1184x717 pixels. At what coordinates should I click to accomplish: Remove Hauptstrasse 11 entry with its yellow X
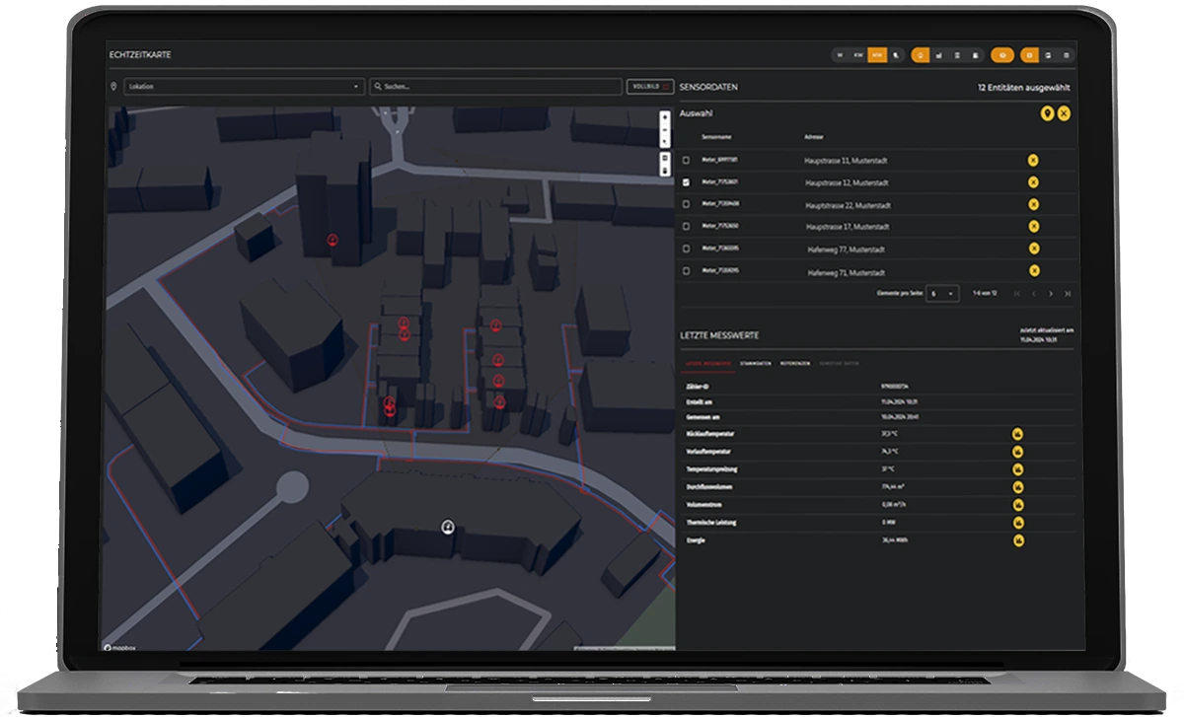tap(1033, 160)
